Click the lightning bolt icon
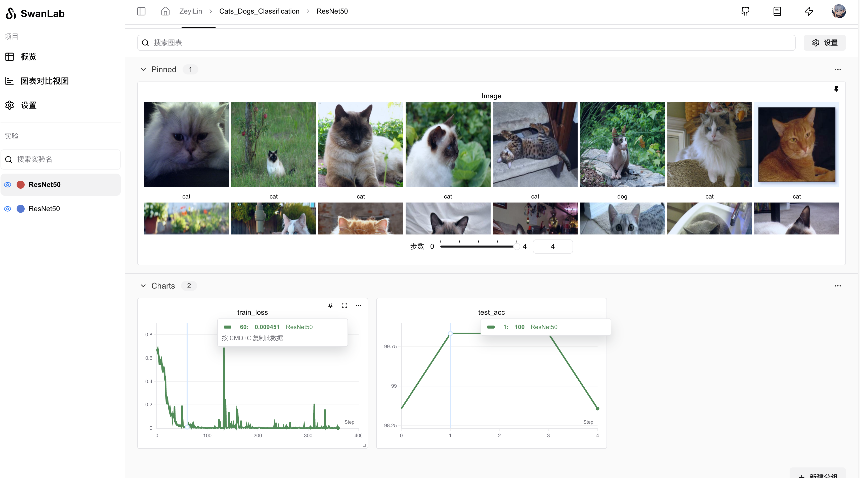Screen dimensions: 860x478 809,11
